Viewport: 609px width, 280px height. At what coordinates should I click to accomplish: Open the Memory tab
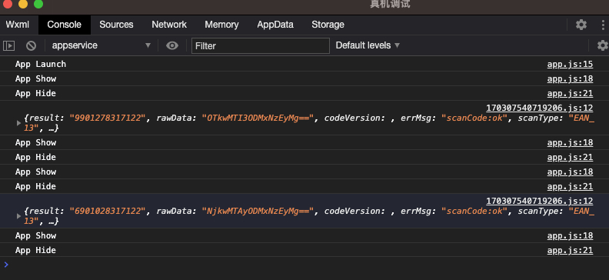(x=221, y=25)
